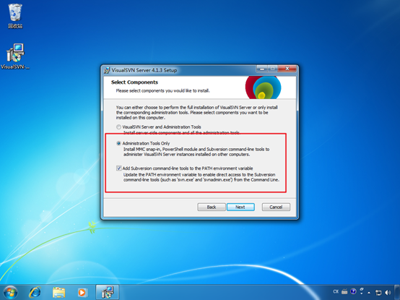400x300 pixels.
Task: Click the Select Components heading text
Action: (x=134, y=82)
